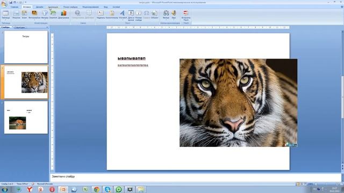Open Skype from the taskbar

107,189
